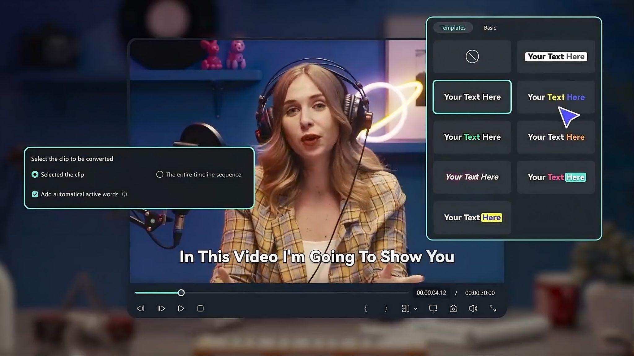Switch to the Basic tab
Screen dimensions: 634x356
pos(490,28)
